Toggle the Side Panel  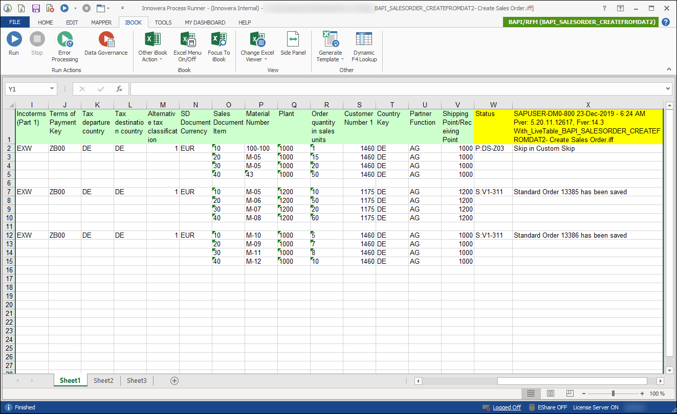(293, 44)
